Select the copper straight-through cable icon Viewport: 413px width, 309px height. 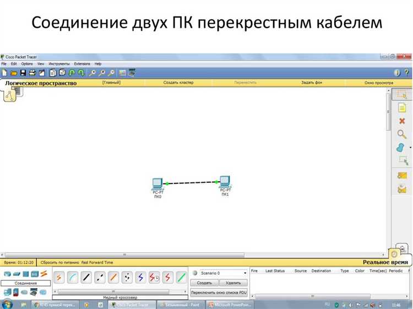[x=86, y=278]
